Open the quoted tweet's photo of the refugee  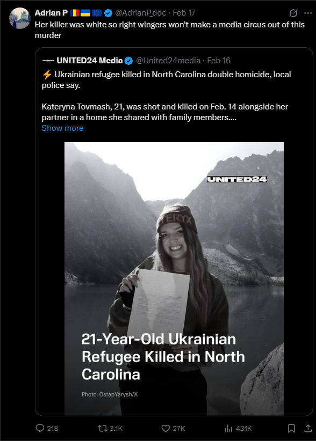pyautogui.click(x=174, y=279)
